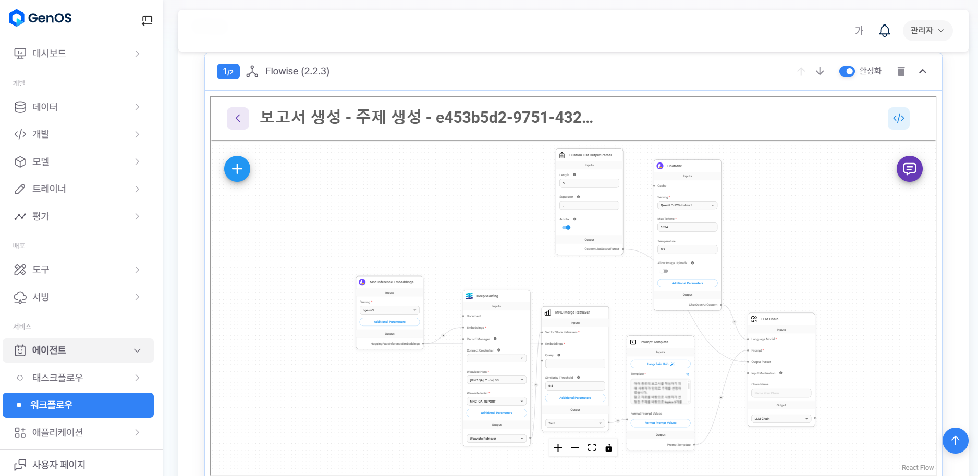The image size is (978, 476).
Task: Move Flowise step down with arrow
Action: click(x=820, y=71)
